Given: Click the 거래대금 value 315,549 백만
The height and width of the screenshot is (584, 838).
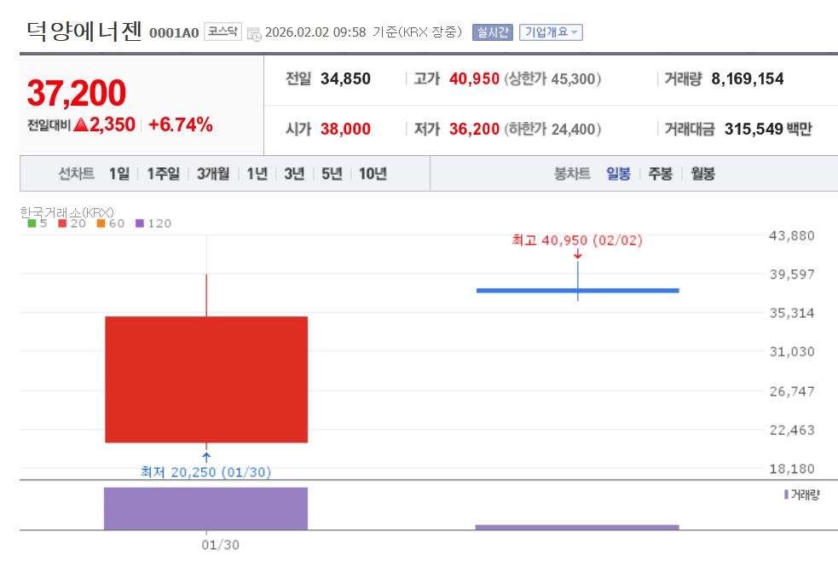Looking at the screenshot, I should (768, 129).
